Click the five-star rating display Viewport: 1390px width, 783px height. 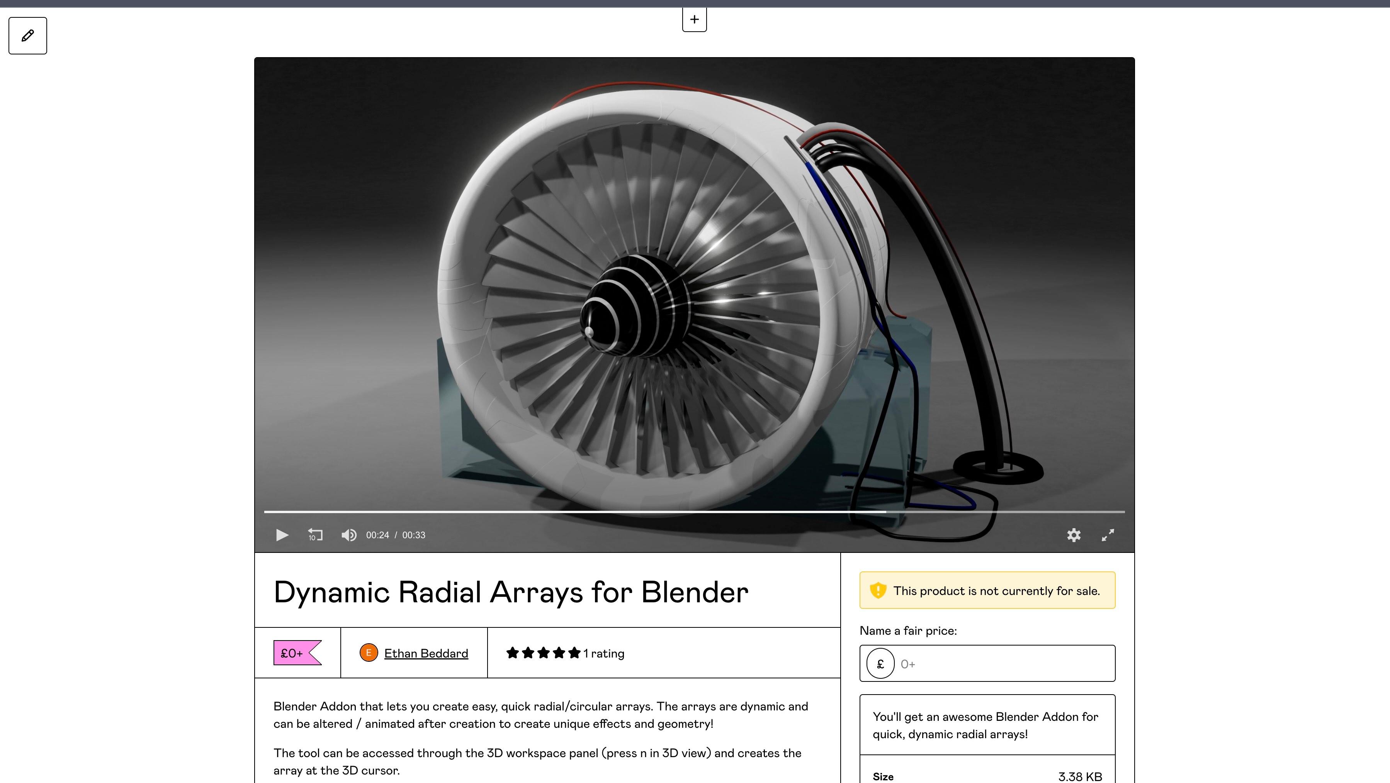(x=544, y=653)
